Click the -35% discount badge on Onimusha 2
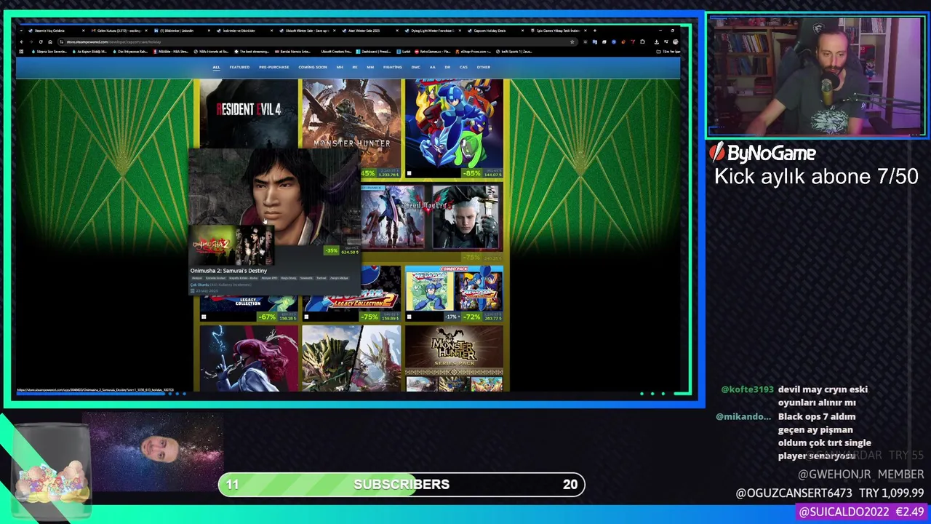 coord(332,251)
